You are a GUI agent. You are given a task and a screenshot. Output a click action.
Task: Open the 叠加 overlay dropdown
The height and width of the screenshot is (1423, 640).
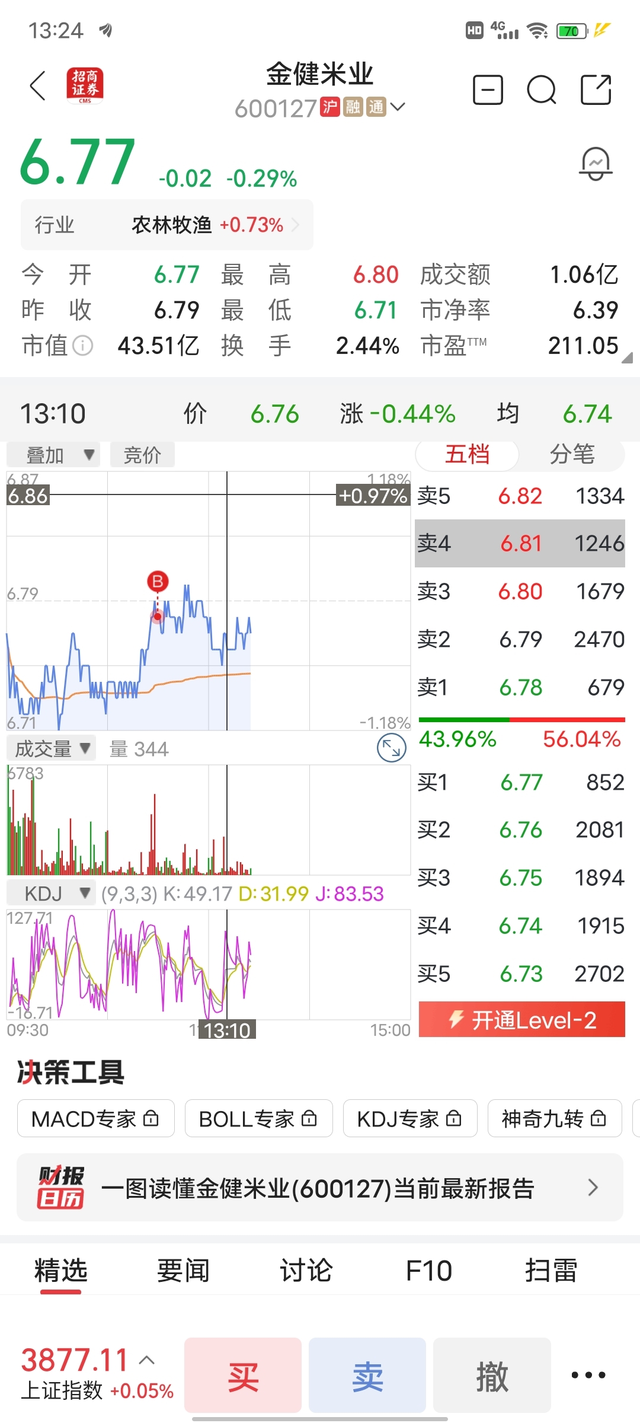pos(53,455)
